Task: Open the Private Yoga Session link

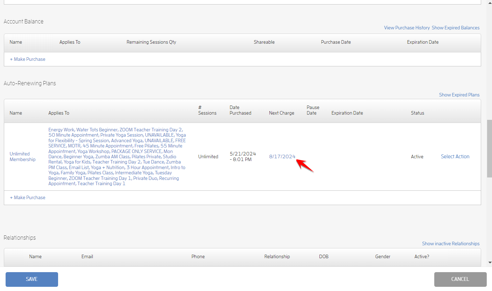Action: point(121,135)
